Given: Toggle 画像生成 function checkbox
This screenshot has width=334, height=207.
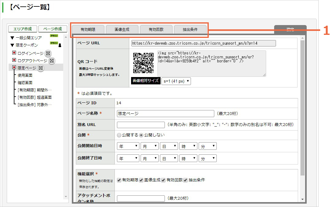Looking at the screenshot, I should 141,180.
